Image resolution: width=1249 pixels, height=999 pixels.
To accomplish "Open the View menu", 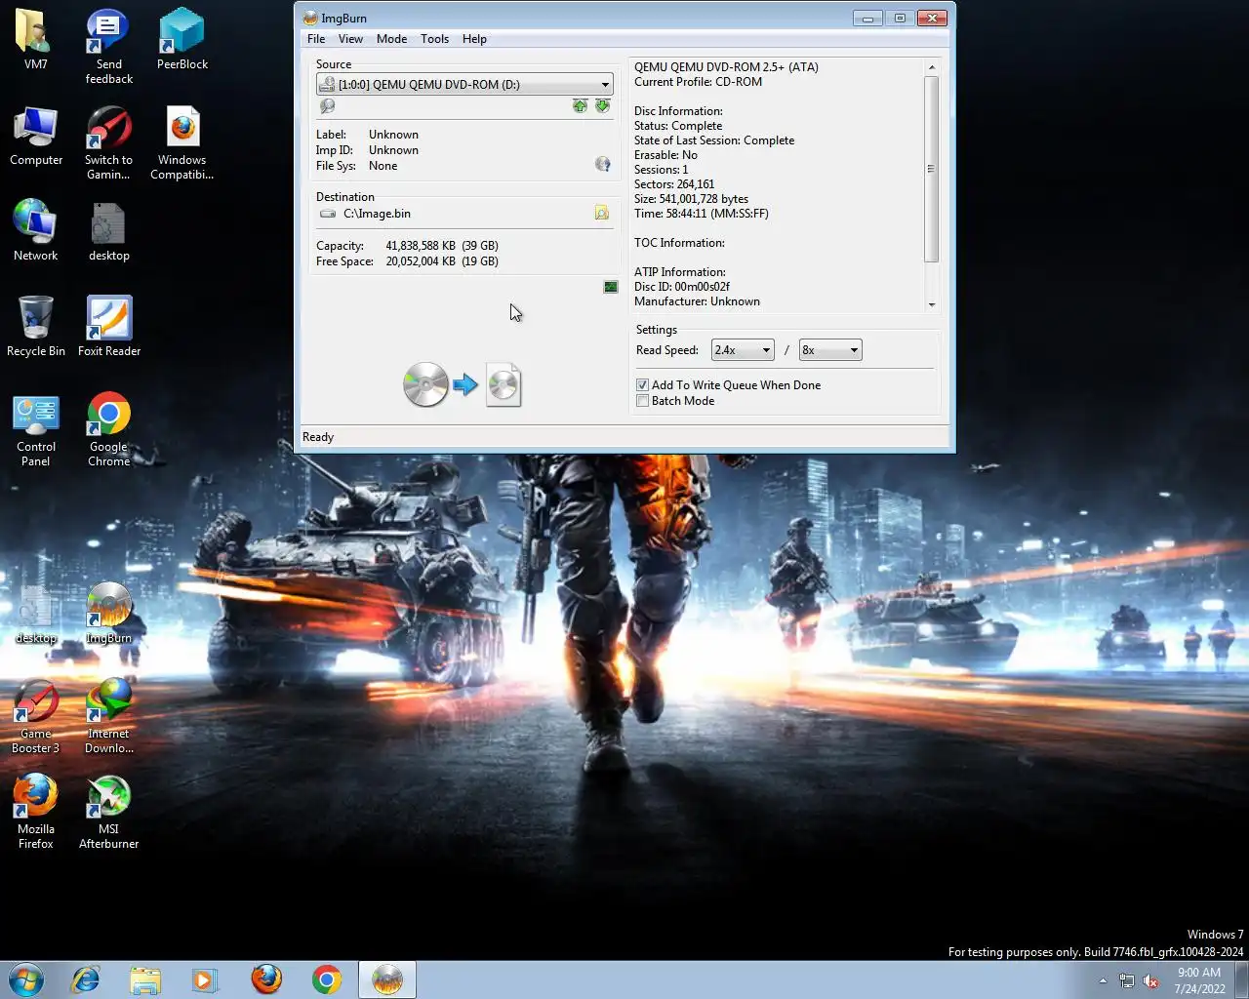I will (x=350, y=39).
